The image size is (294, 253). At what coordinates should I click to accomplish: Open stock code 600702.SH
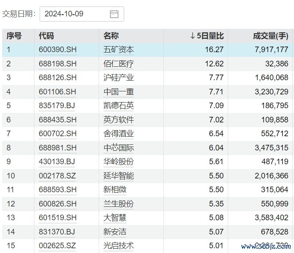58,134
